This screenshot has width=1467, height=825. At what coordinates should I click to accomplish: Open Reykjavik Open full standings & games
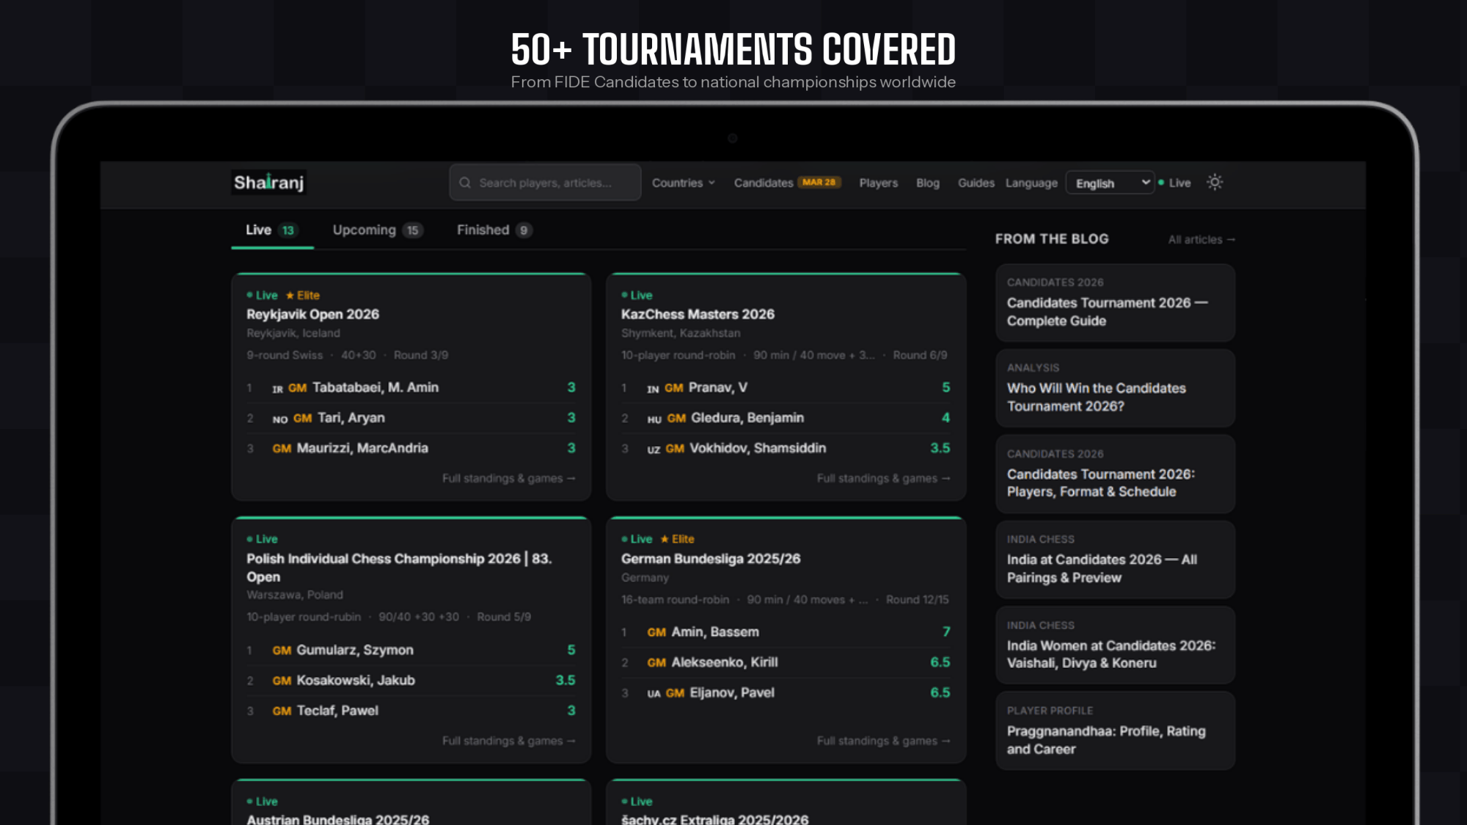pyautogui.click(x=508, y=479)
